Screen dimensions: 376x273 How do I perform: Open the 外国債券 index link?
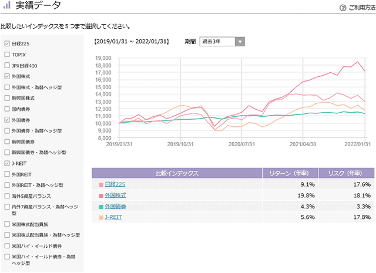[115, 207]
